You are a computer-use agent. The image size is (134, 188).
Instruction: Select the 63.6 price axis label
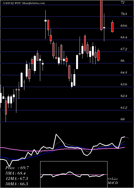(x=124, y=84)
